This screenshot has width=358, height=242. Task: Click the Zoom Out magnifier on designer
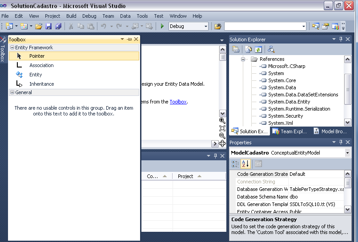[x=222, y=136]
